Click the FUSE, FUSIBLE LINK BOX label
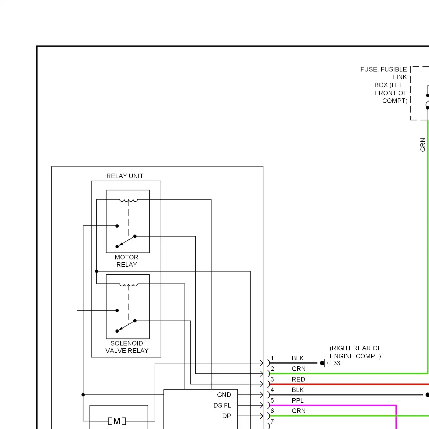This screenshot has height=429, width=429. (x=384, y=85)
